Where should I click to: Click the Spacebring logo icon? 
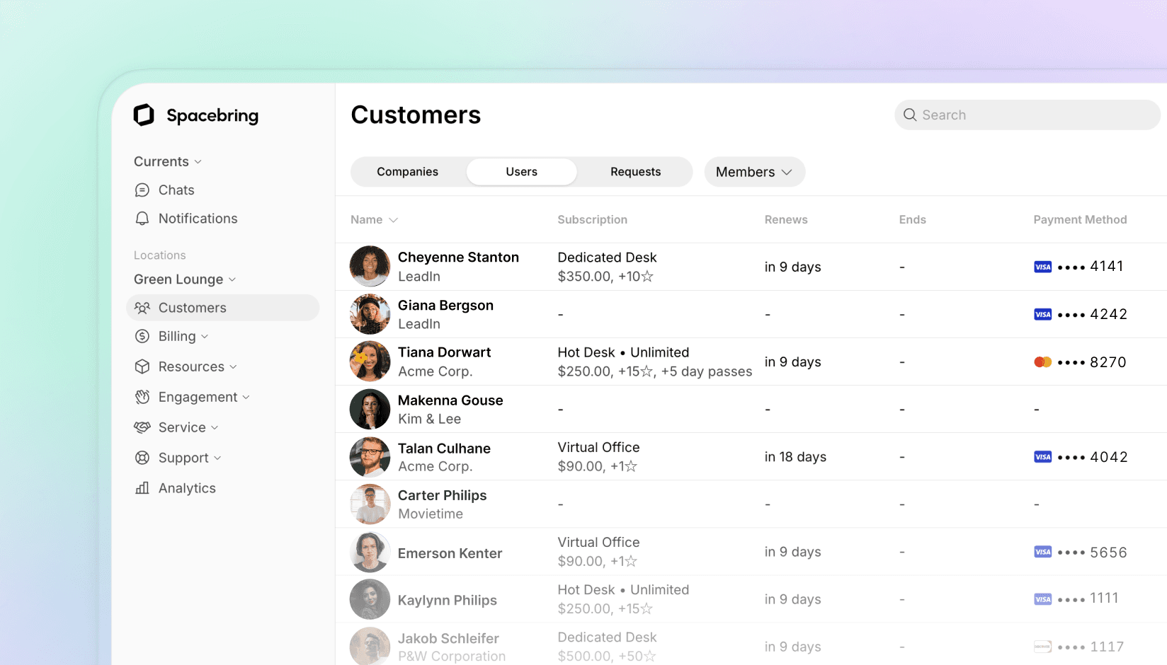click(x=144, y=115)
